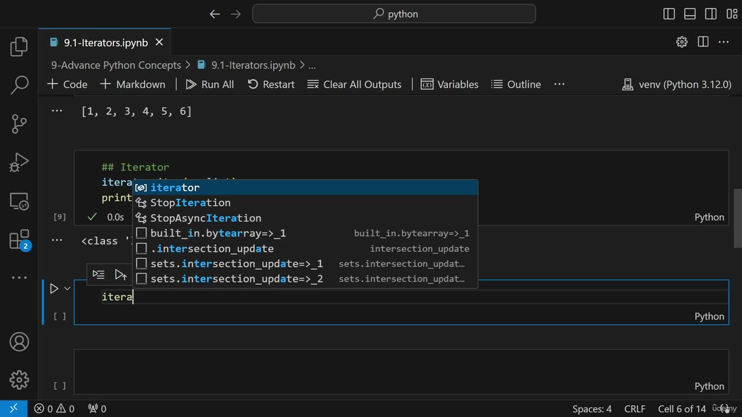Open output actions for list output
742x417 pixels.
[57, 111]
